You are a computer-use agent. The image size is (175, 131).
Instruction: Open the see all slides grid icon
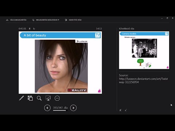[30, 98]
